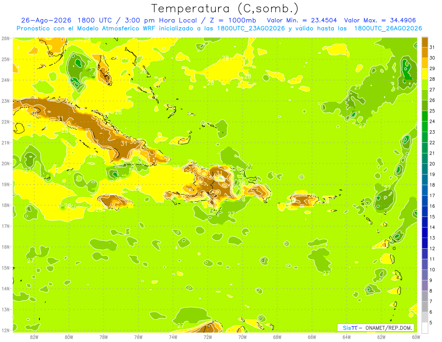Click the '70W' longitude label

click(242, 336)
